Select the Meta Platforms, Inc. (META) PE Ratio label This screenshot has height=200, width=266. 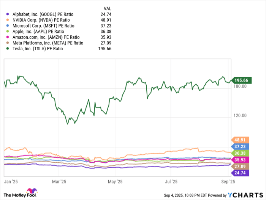tap(48, 43)
